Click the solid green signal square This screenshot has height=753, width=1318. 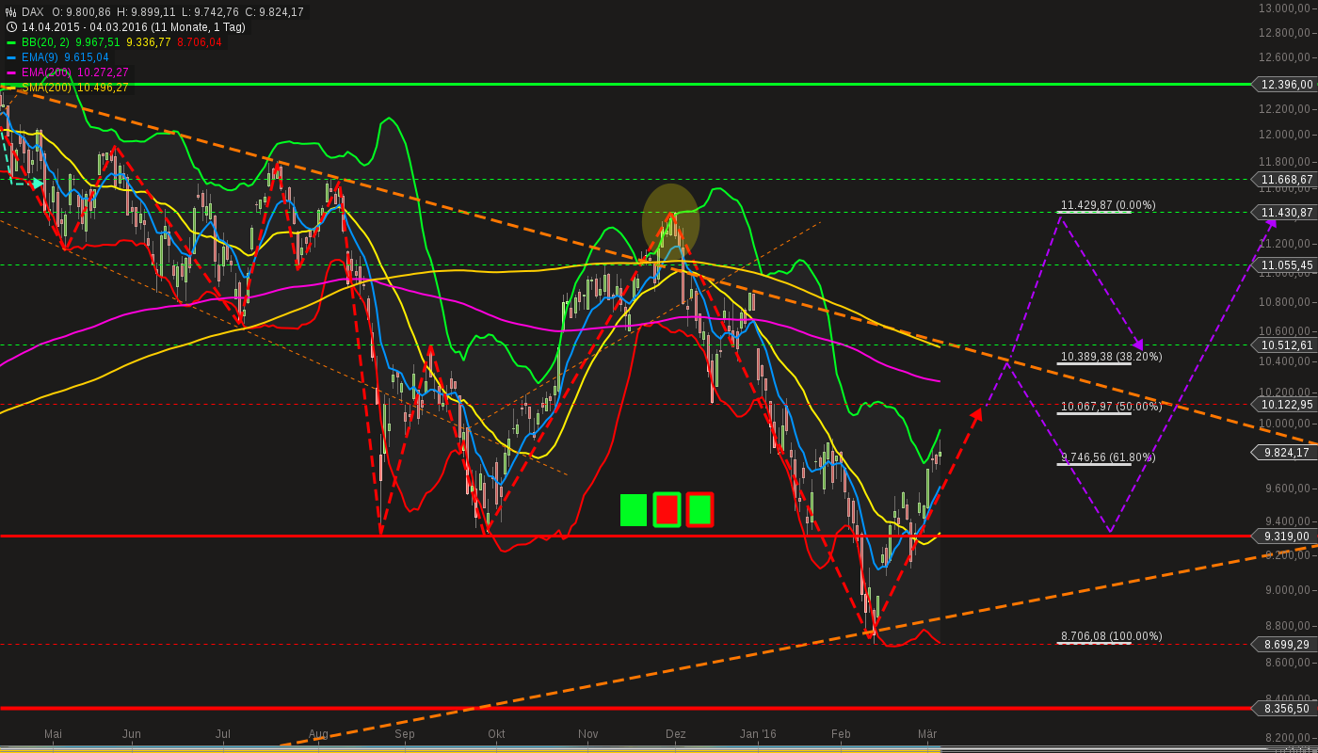point(633,510)
